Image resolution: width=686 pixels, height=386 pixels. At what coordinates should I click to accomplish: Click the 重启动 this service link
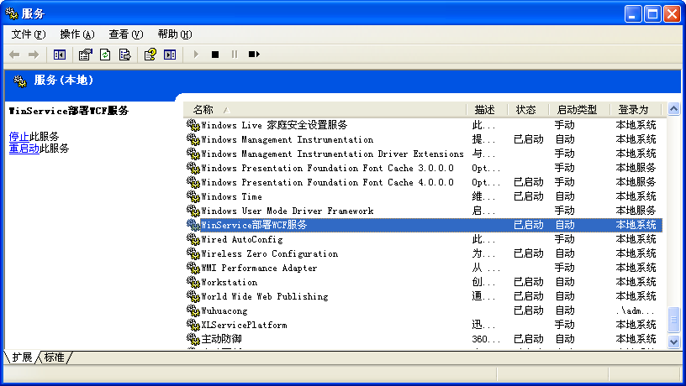point(24,149)
